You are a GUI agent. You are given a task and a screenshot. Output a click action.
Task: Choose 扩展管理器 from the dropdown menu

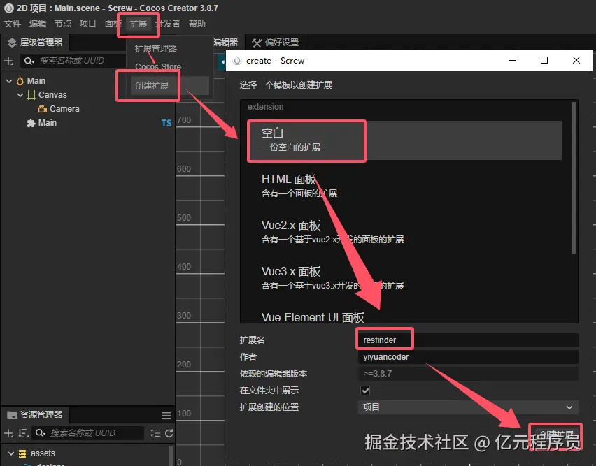156,49
